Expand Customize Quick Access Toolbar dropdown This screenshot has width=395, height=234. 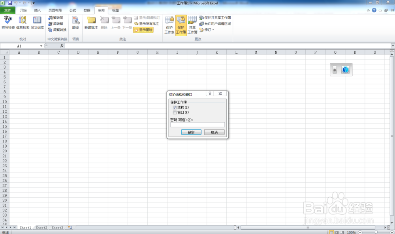(34, 3)
